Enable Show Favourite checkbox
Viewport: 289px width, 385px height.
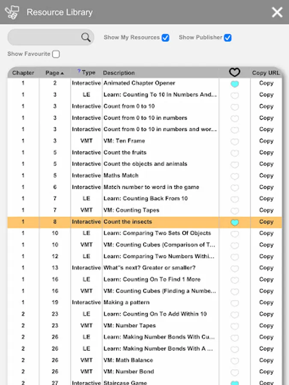click(56, 54)
